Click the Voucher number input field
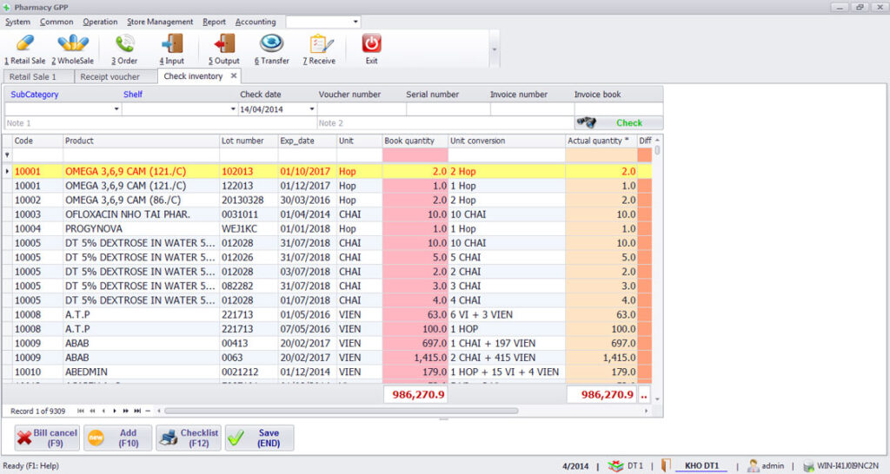 pyautogui.click(x=361, y=109)
